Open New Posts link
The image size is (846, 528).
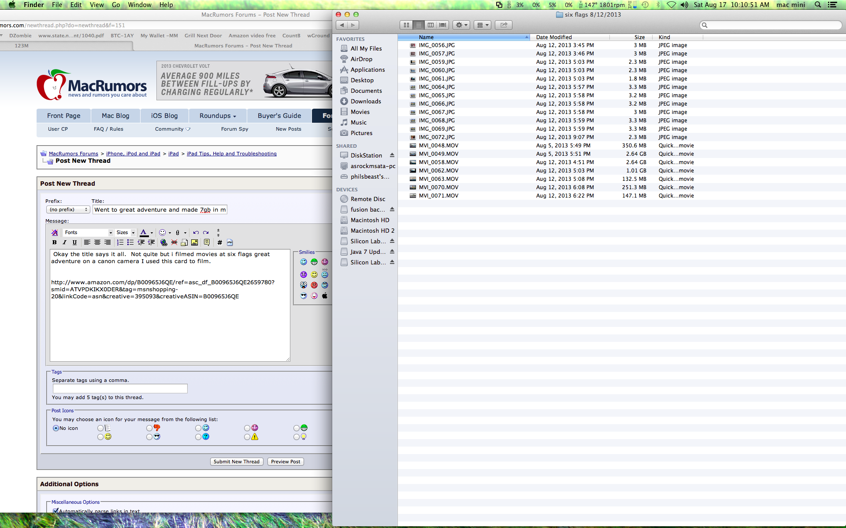tap(289, 129)
